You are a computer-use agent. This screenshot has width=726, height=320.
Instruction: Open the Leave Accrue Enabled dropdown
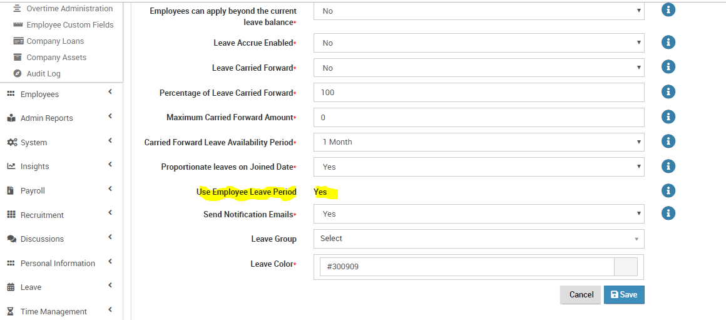click(x=479, y=43)
